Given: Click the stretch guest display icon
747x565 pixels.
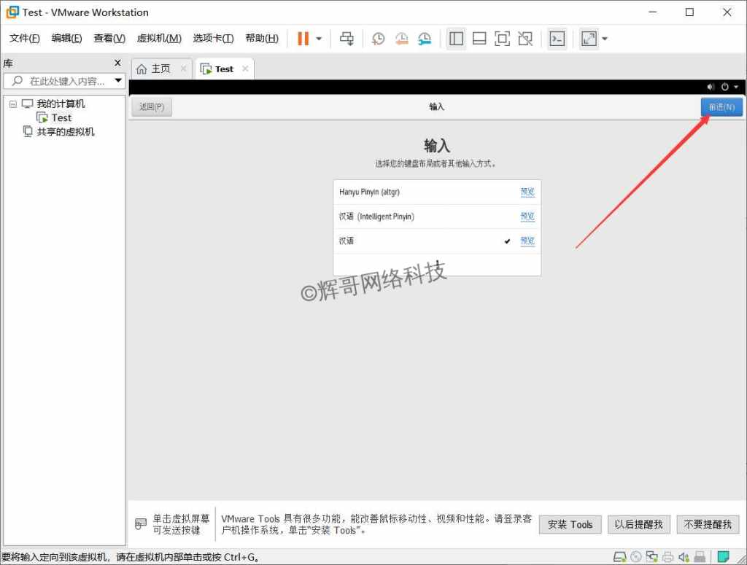Looking at the screenshot, I should coord(589,39).
